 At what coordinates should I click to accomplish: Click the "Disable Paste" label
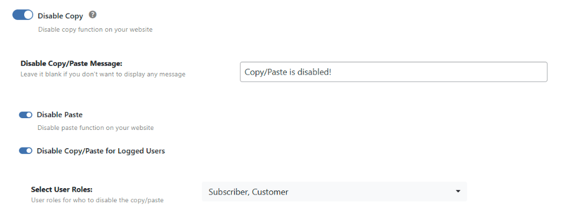click(x=60, y=115)
